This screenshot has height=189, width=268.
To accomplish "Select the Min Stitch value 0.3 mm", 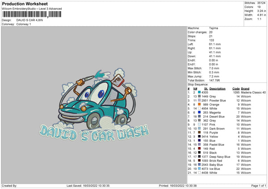I will click(214, 72).
